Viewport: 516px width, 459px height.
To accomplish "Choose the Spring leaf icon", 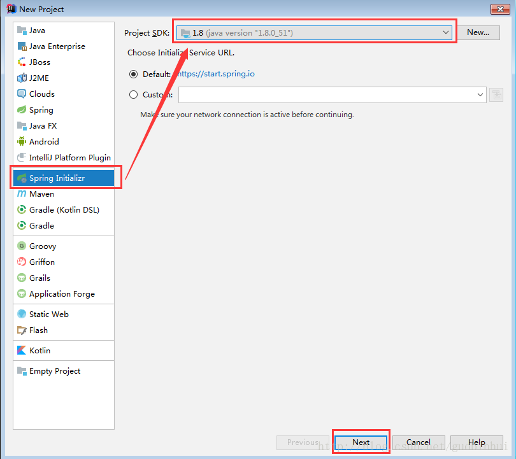I will pos(22,110).
